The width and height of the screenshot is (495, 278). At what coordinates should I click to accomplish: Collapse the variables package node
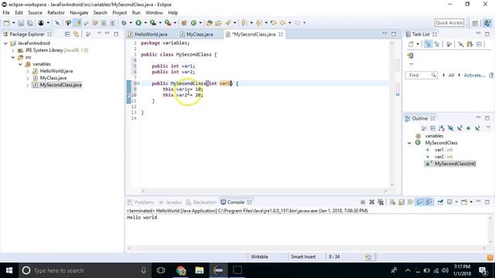[20, 64]
